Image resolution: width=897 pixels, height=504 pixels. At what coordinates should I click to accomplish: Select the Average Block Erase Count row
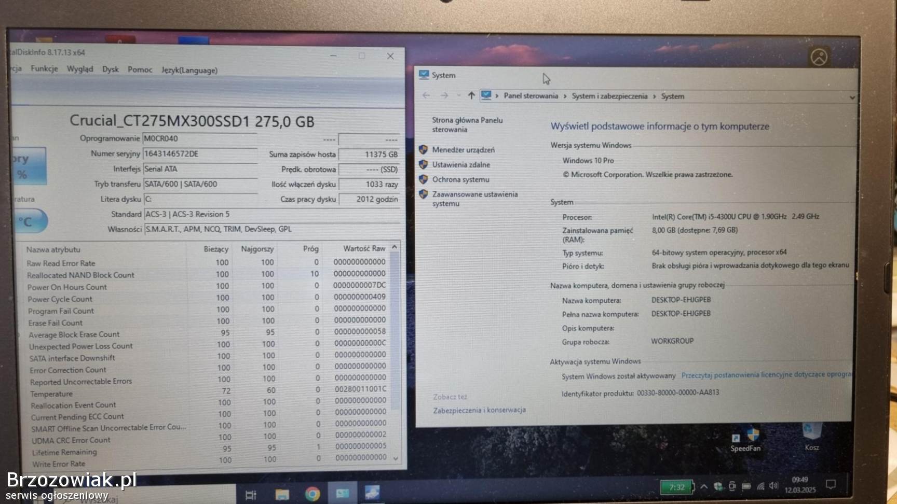pyautogui.click(x=207, y=333)
